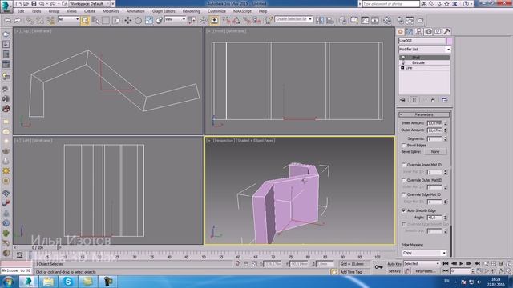Enable Override Outer Mat ID checkbox
Screen dimensions: 513x288
click(403, 180)
